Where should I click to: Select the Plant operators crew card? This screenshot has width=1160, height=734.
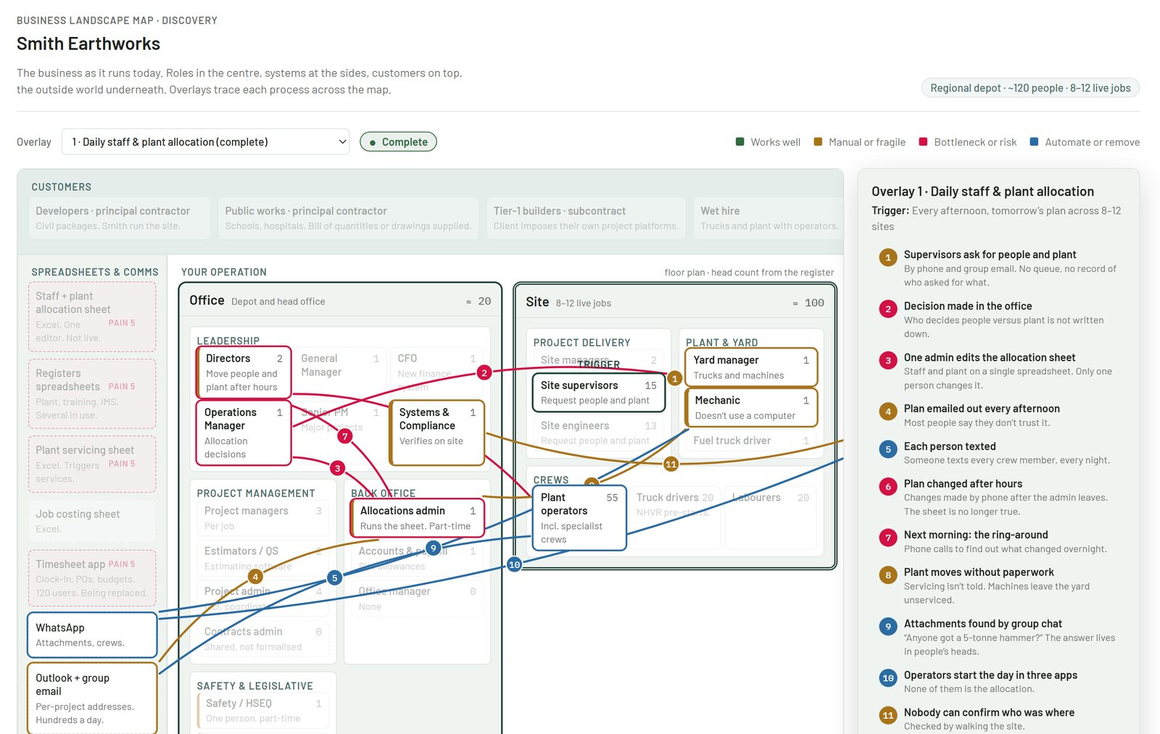[579, 517]
